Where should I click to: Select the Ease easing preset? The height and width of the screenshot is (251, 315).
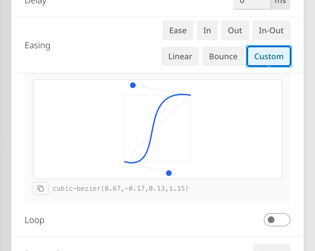[178, 30]
